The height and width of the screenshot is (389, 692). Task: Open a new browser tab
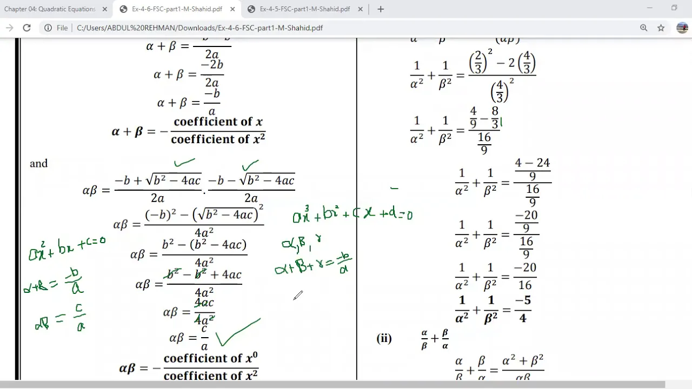point(381,9)
